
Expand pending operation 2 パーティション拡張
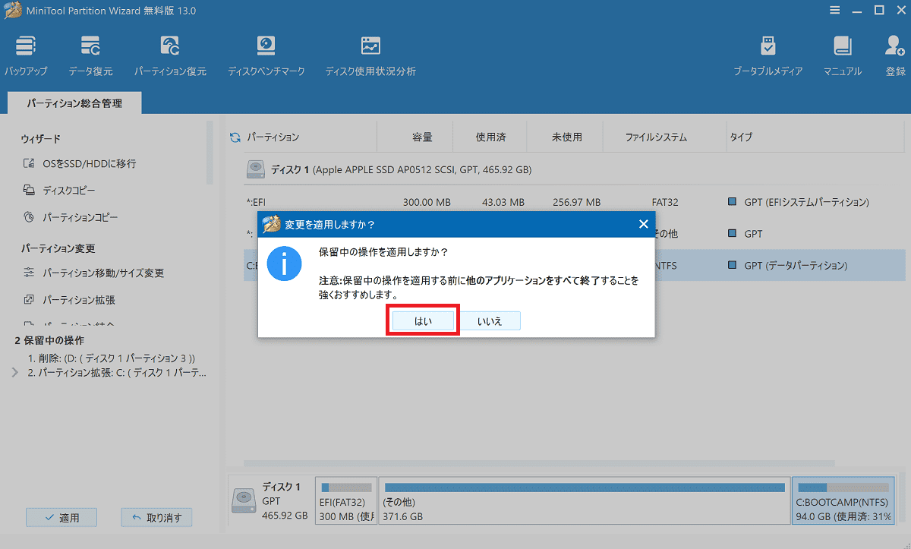(15, 373)
